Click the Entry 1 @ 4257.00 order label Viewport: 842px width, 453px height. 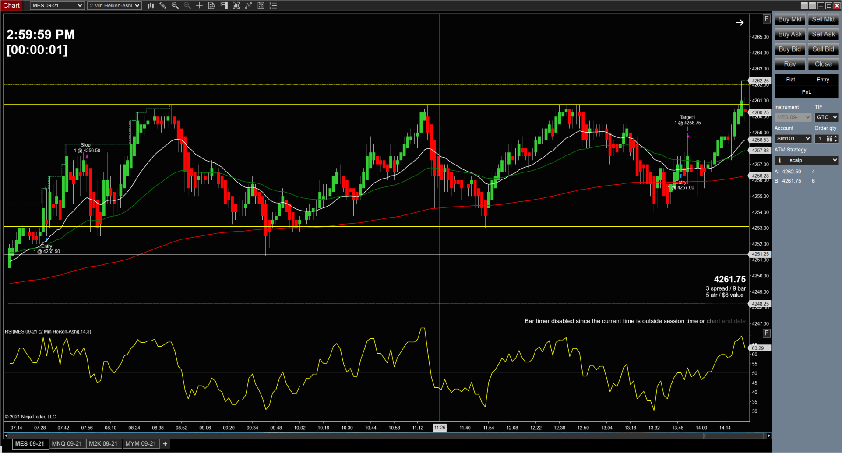tap(681, 185)
